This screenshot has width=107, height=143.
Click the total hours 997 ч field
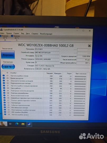point(83,63)
